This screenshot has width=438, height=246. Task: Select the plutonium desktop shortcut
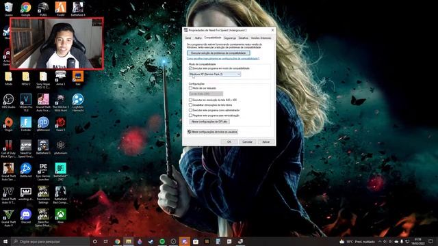(60, 148)
